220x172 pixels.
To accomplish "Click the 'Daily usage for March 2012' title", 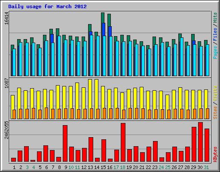I will tap(47, 6).
